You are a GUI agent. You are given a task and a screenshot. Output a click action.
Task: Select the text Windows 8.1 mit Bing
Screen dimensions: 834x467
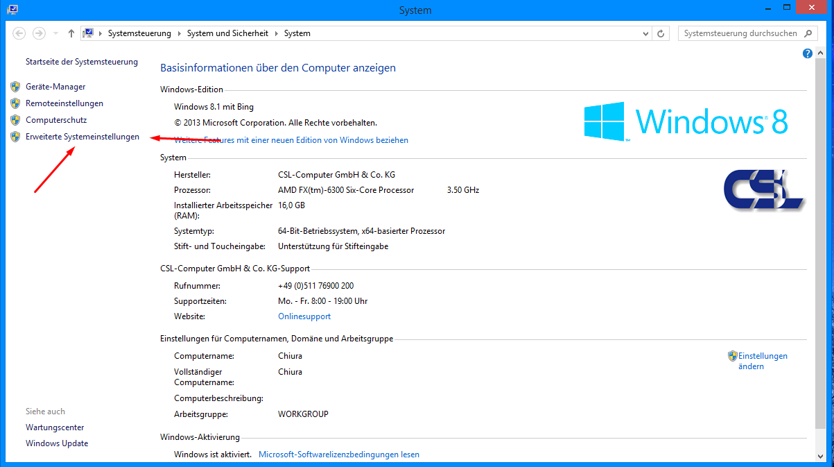pyautogui.click(x=214, y=107)
